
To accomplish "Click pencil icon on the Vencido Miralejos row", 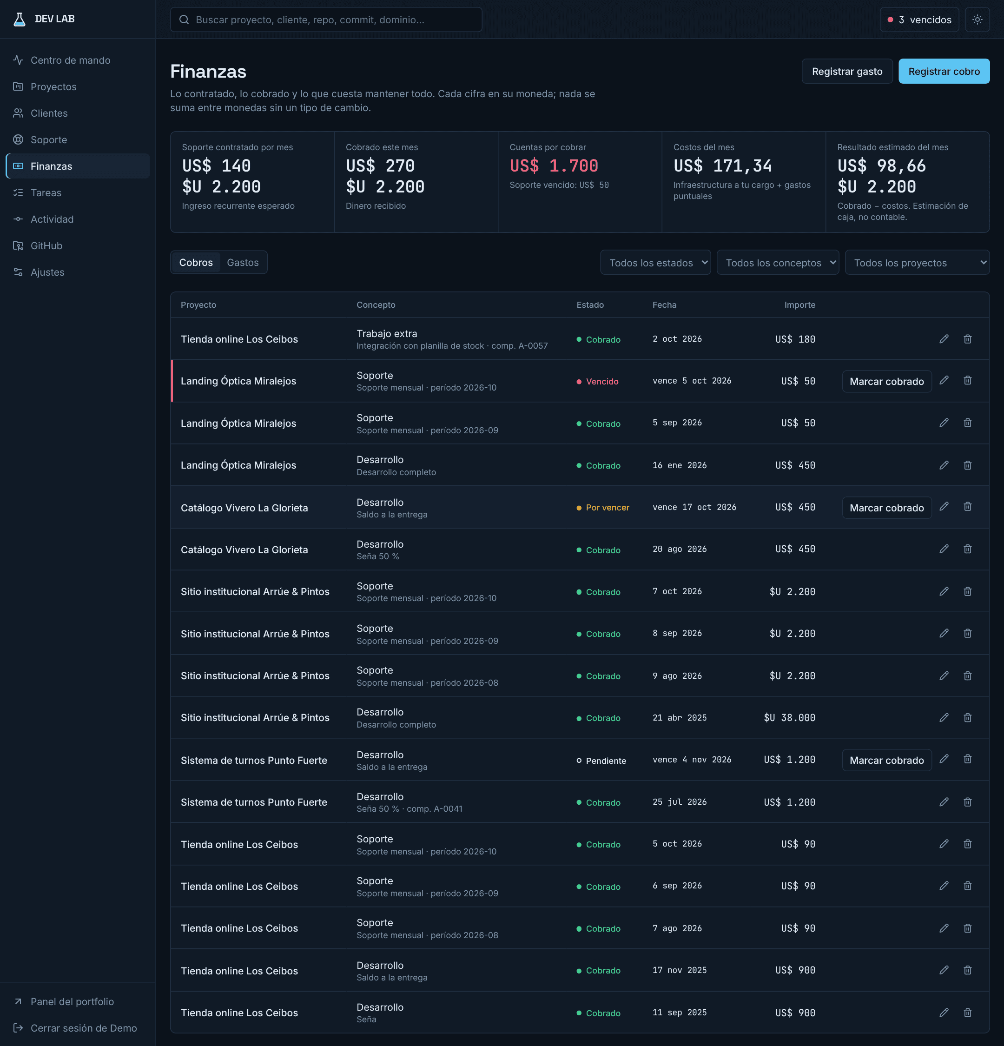I will point(944,380).
